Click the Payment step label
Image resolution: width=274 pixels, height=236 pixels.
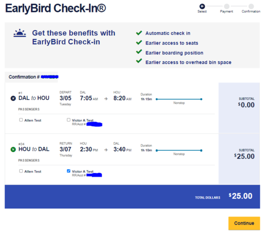pyautogui.click(x=227, y=11)
